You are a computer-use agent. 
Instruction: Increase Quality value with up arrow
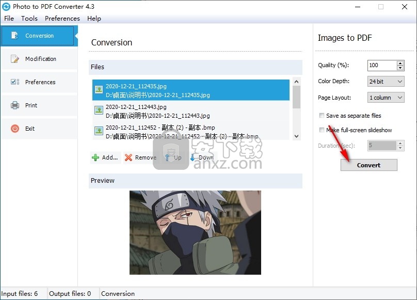pos(400,63)
